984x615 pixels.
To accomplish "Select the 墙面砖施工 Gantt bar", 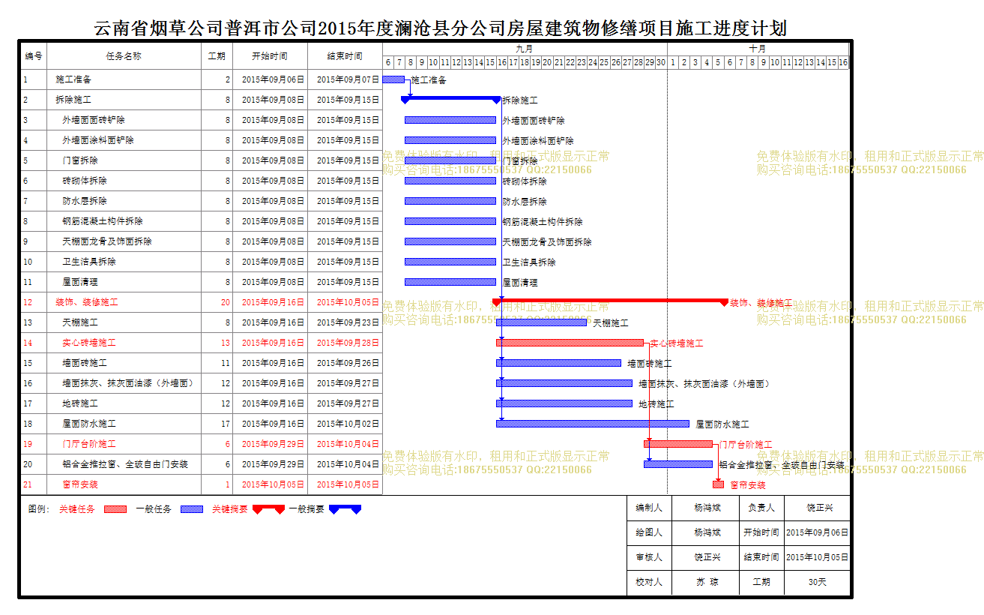I will click(x=558, y=362).
